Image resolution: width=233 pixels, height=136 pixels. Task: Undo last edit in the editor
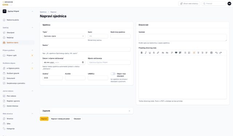[x=216, y=53]
